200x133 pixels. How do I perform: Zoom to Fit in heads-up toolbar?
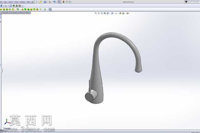pyautogui.click(x=96, y=13)
